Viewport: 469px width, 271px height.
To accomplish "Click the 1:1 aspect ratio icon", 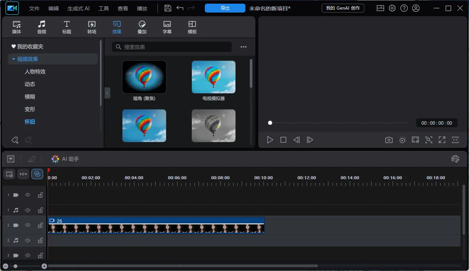I will (455, 140).
